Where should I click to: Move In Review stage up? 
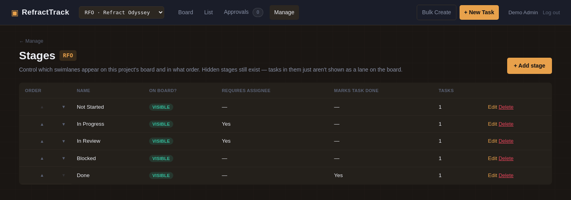coord(42,141)
